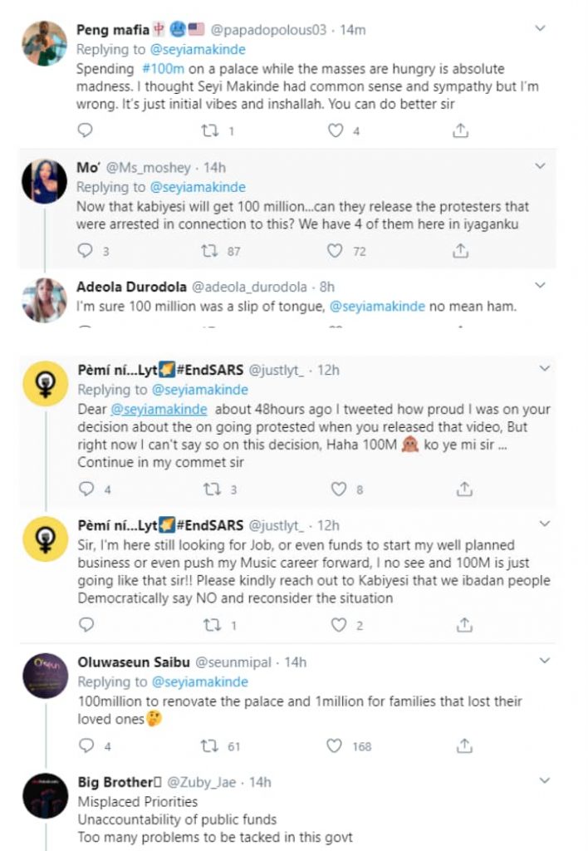Reply to Peng mafia's tweet

click(85, 130)
